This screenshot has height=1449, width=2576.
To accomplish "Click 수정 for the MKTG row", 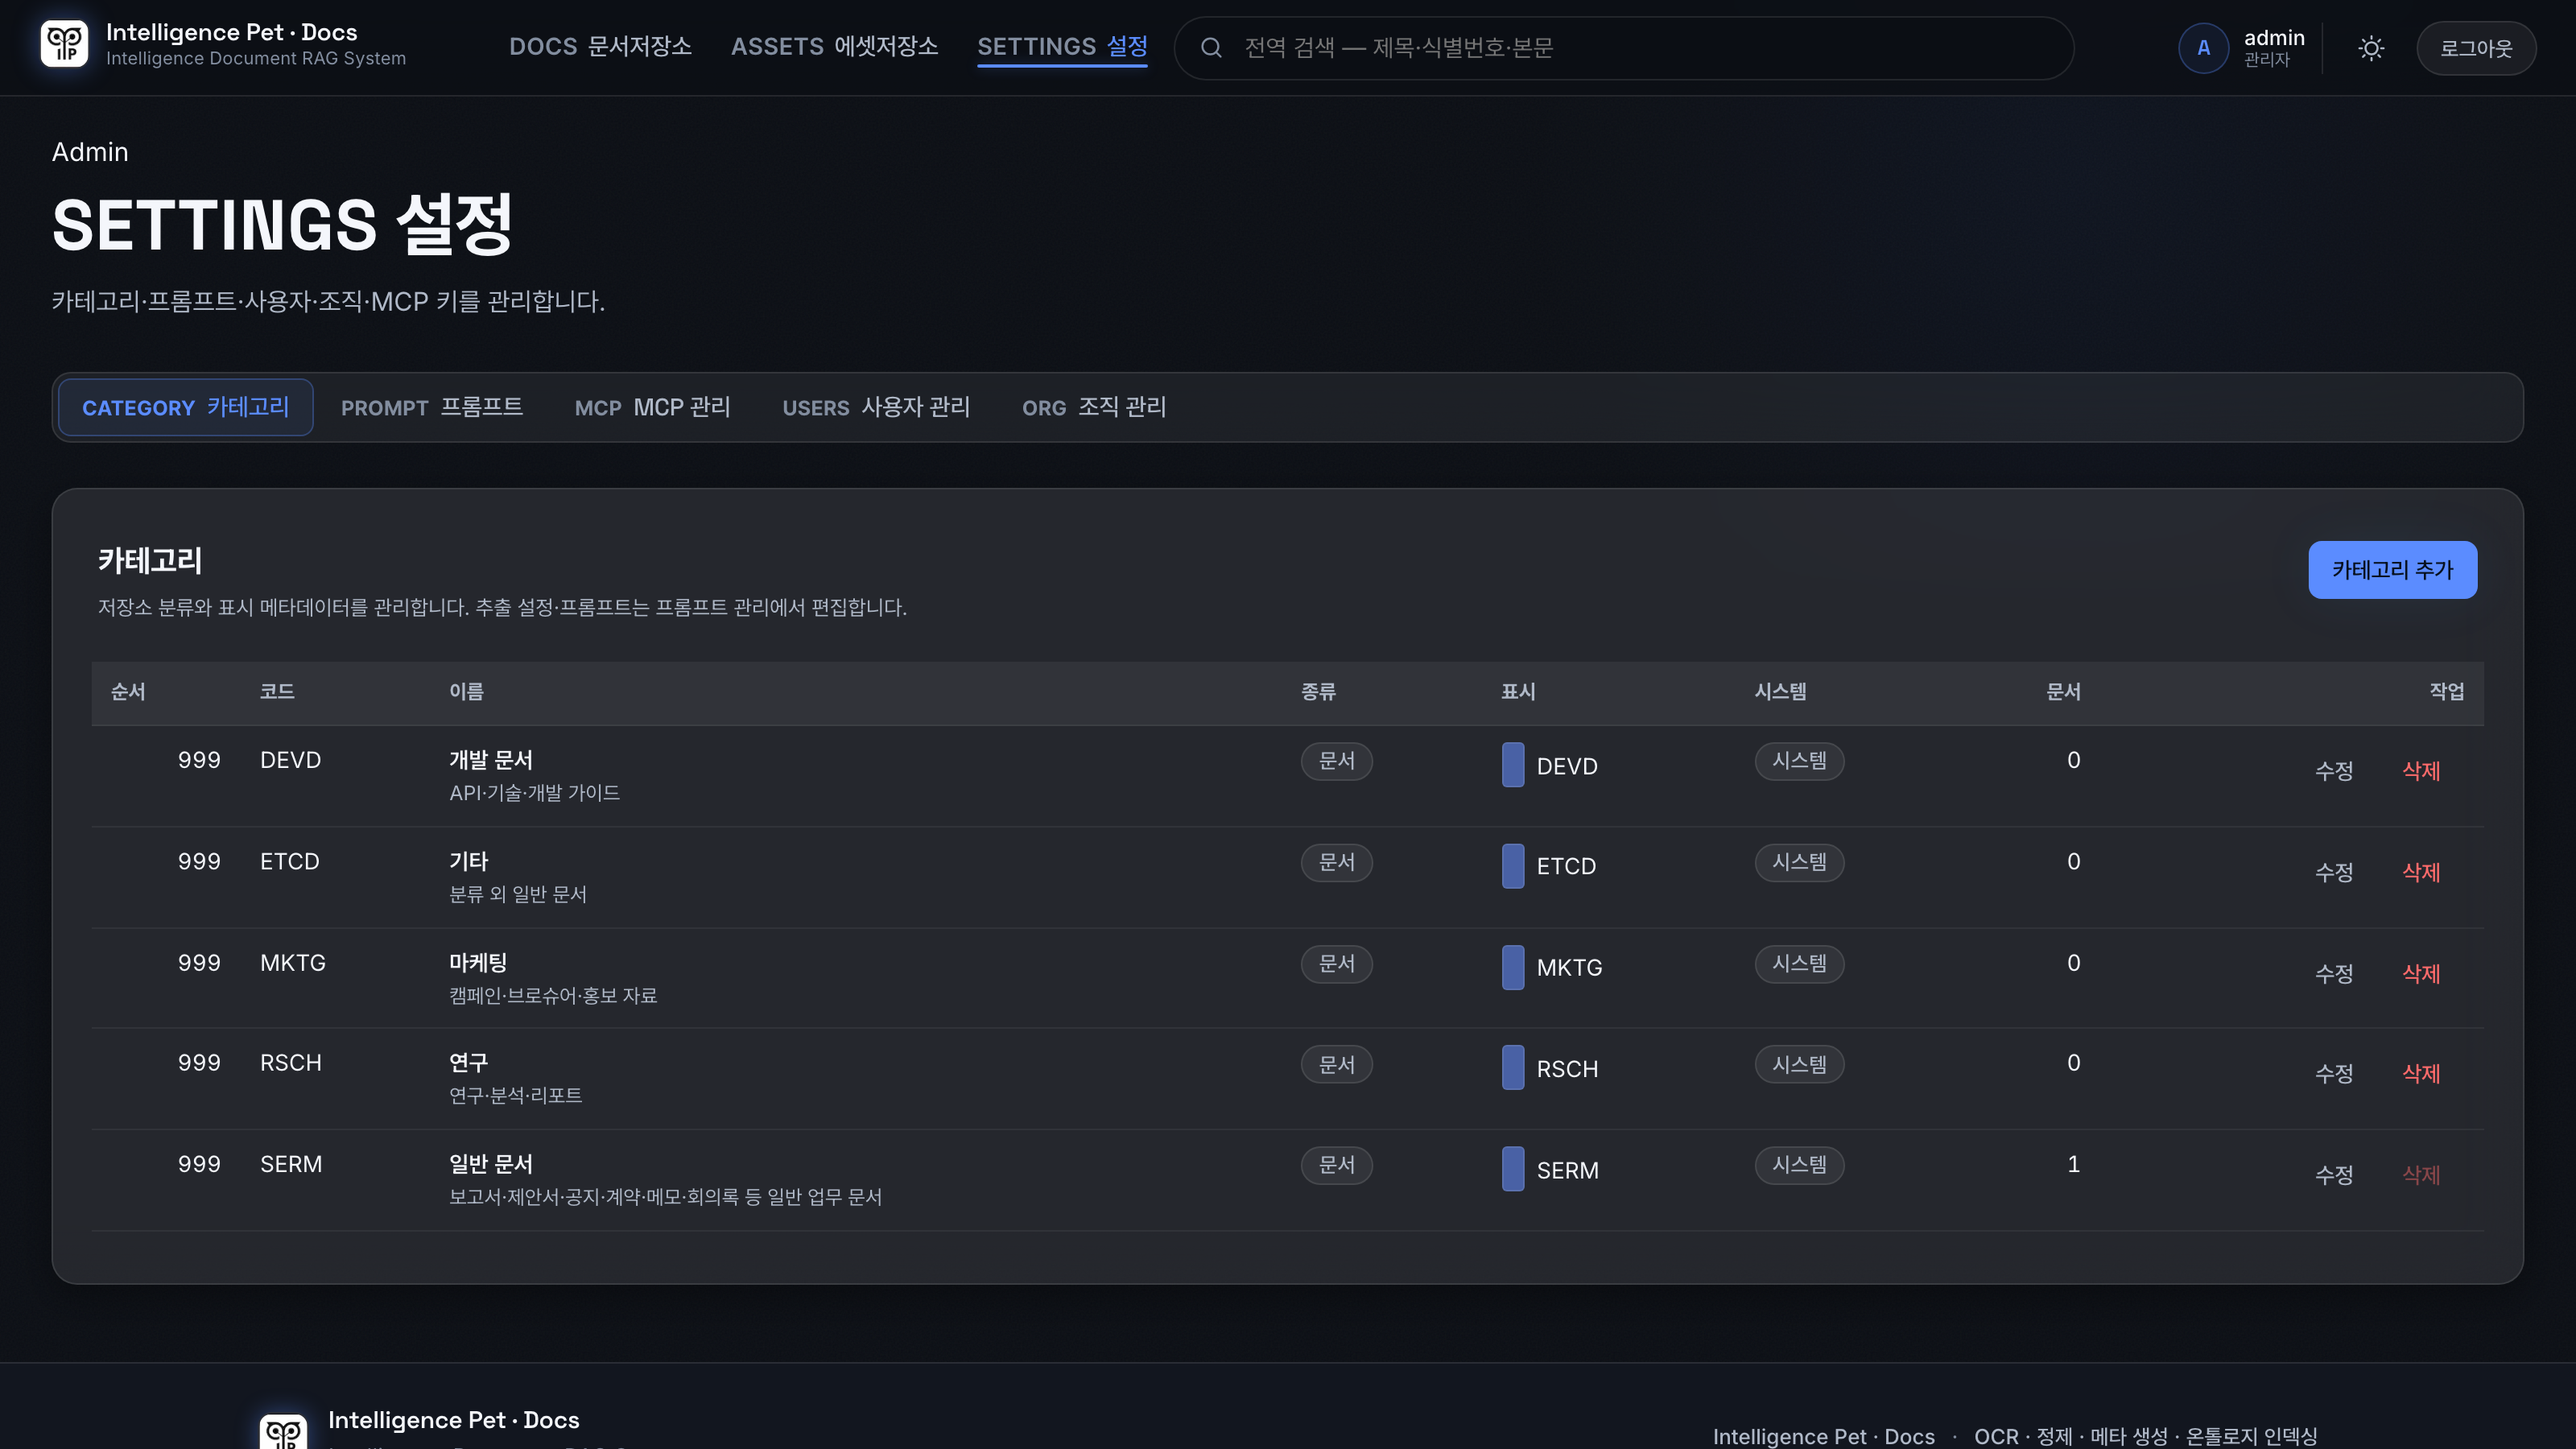I will click(x=2334, y=973).
